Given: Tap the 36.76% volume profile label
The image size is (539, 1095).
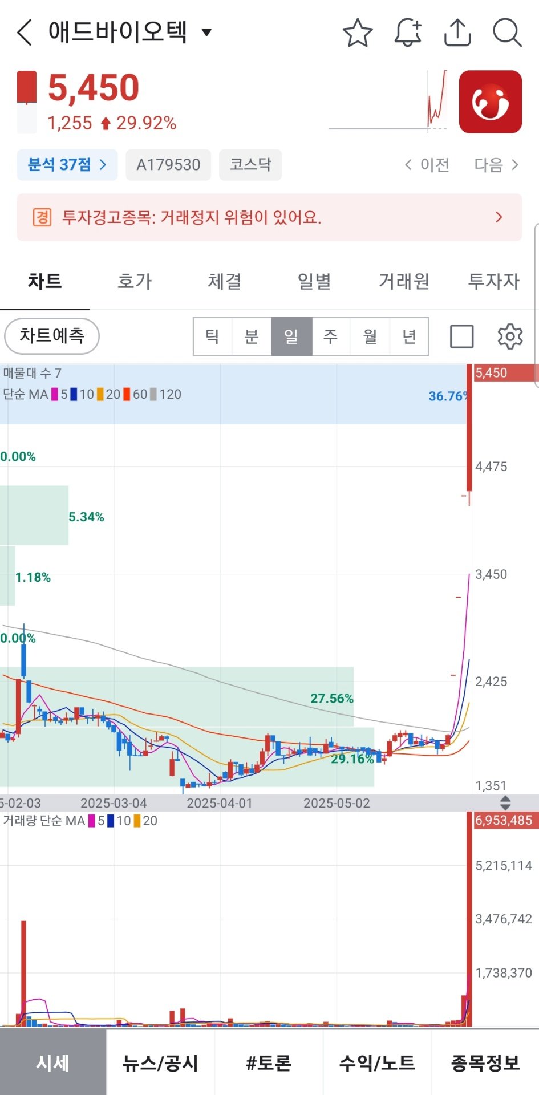Looking at the screenshot, I should (x=449, y=396).
